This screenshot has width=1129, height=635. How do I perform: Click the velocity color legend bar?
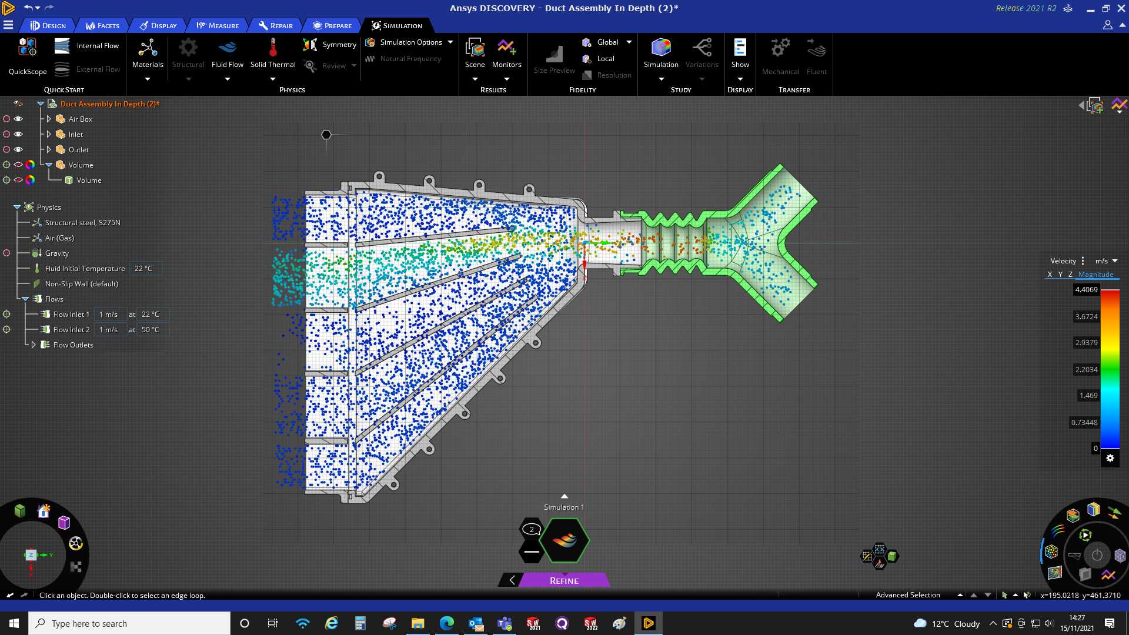click(1110, 369)
